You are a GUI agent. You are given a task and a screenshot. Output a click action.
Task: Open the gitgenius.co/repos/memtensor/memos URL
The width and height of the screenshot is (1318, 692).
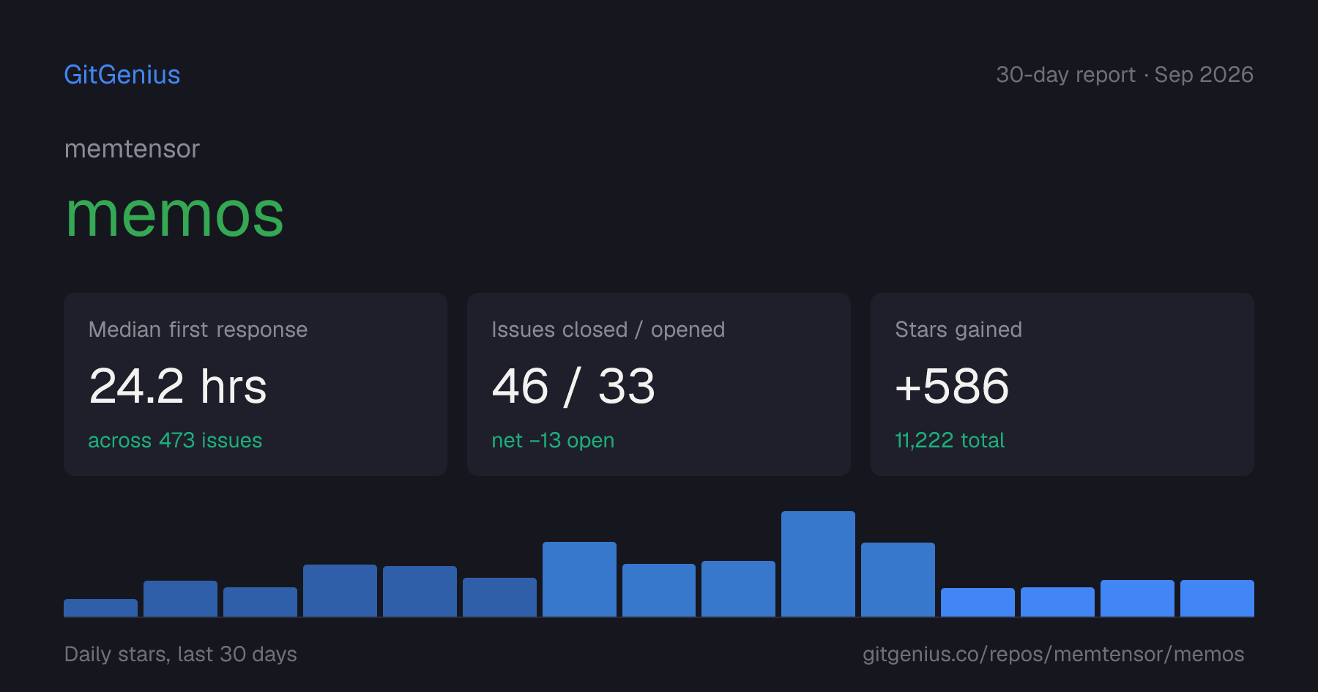tap(1053, 654)
